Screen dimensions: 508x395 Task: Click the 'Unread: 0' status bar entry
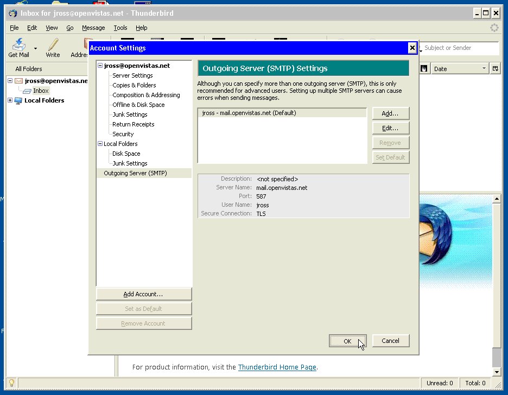coord(440,383)
